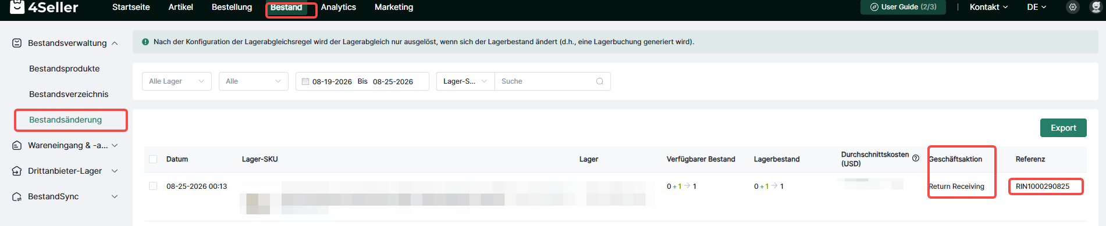Click the Verfügbarer Bestand column header

point(701,159)
